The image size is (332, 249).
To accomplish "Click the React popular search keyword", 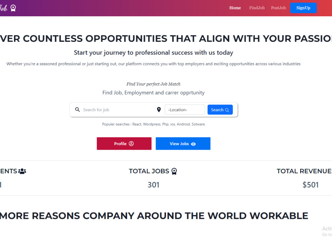I will click(136, 124).
